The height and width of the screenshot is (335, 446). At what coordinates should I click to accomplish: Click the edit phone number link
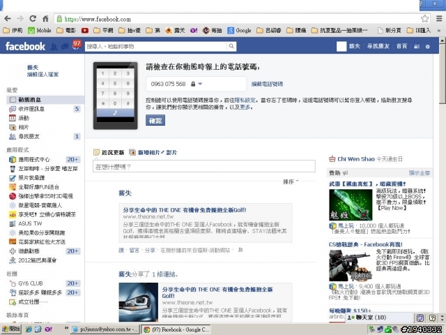tap(267, 84)
